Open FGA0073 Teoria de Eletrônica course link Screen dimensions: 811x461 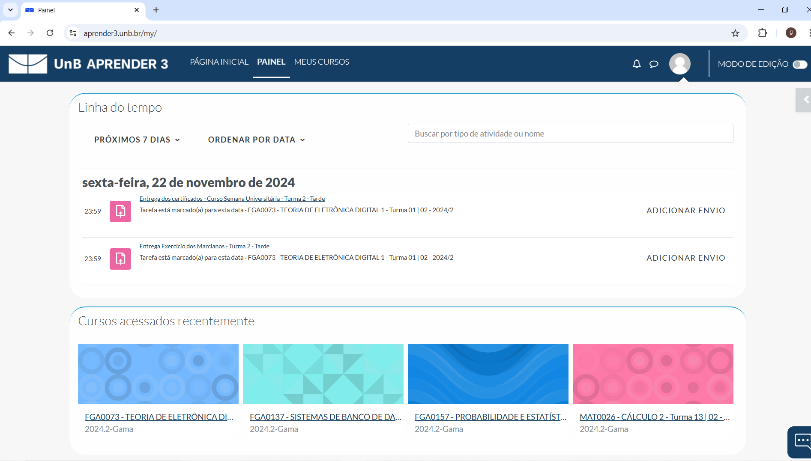coord(159,417)
